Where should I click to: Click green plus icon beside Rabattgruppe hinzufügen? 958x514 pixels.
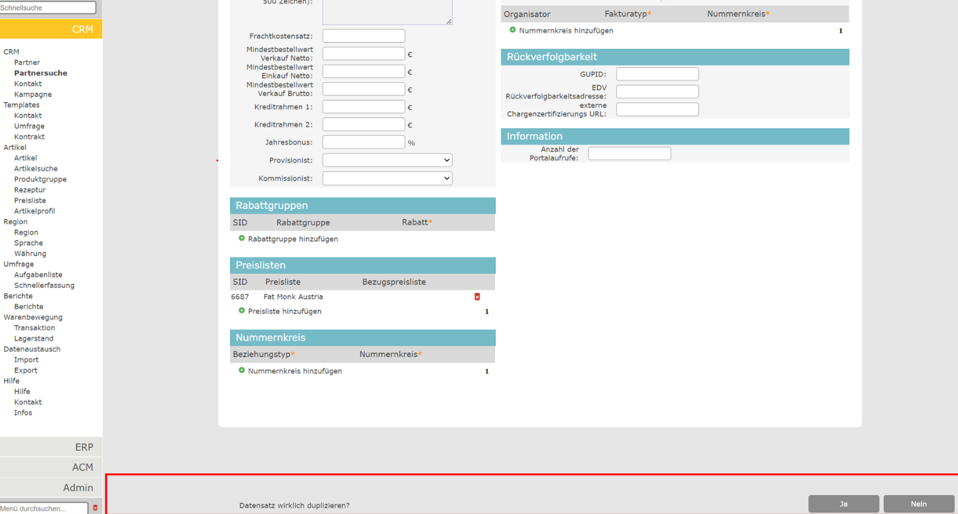tap(242, 238)
